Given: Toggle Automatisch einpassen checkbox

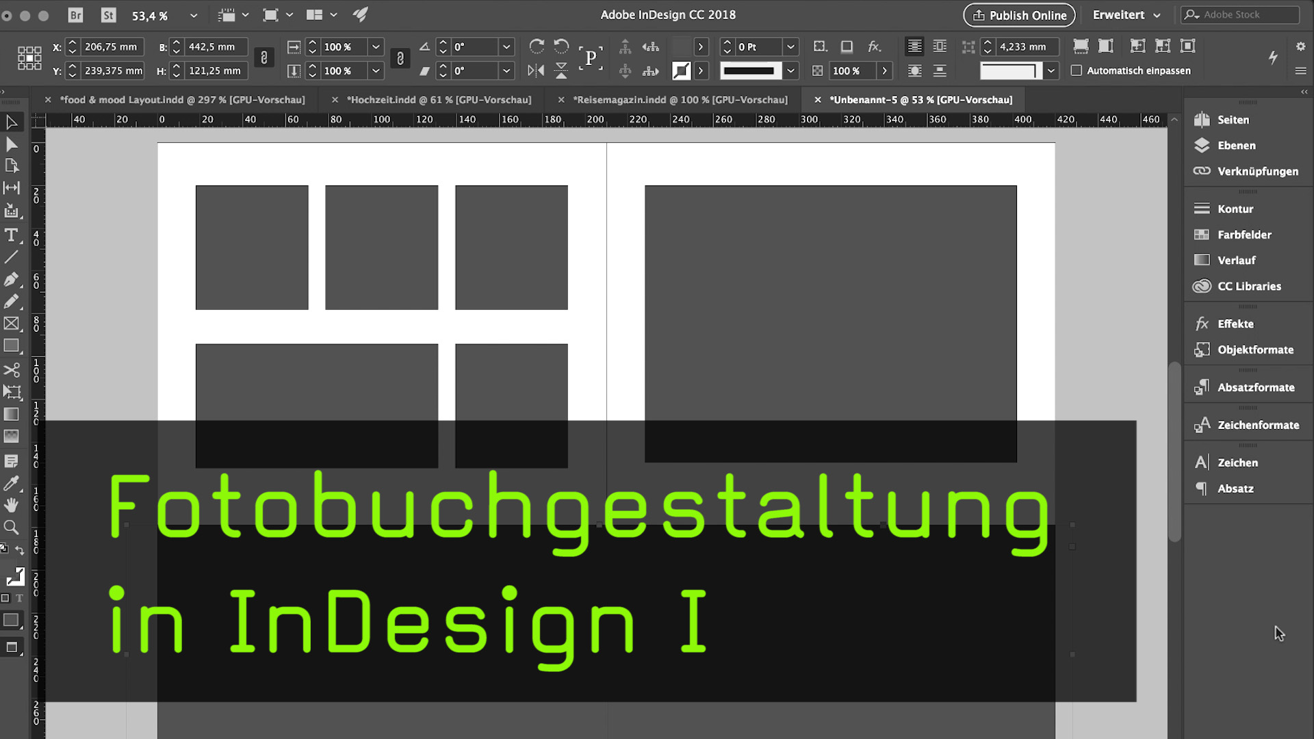Looking at the screenshot, I should [1076, 70].
